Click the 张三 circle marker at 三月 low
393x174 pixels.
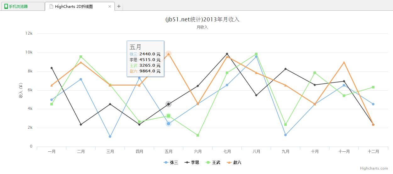point(110,137)
